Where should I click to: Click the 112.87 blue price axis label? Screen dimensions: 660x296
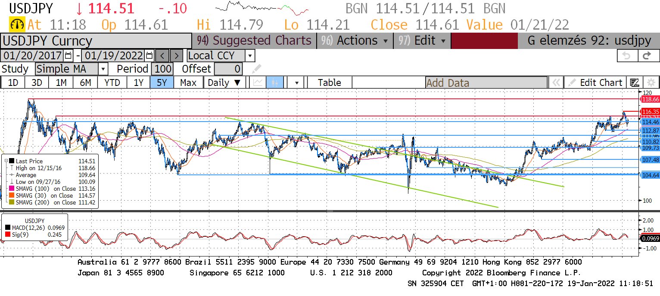click(x=651, y=130)
